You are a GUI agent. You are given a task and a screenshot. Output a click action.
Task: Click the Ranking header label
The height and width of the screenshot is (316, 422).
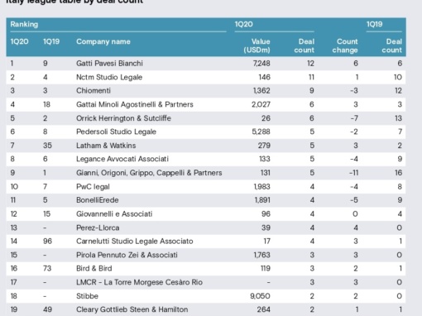click(x=24, y=24)
